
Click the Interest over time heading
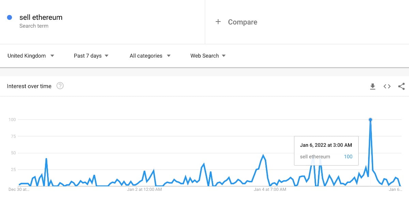[x=29, y=86]
